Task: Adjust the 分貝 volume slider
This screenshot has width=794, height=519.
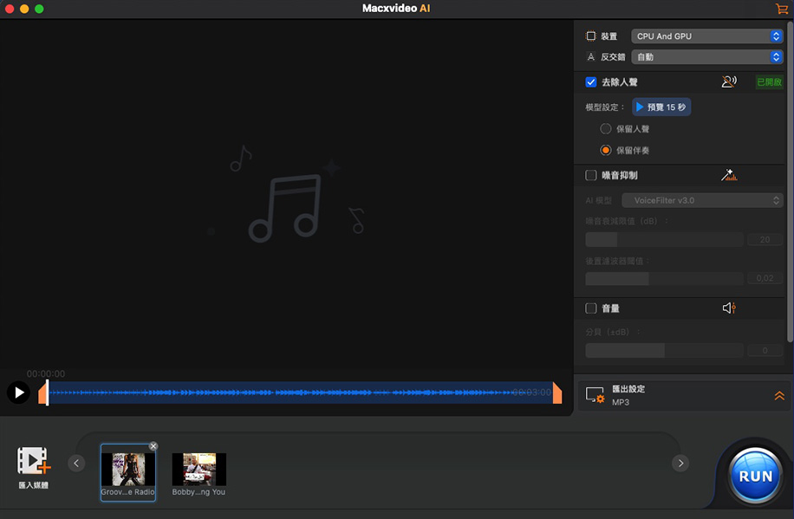Action: coord(664,350)
